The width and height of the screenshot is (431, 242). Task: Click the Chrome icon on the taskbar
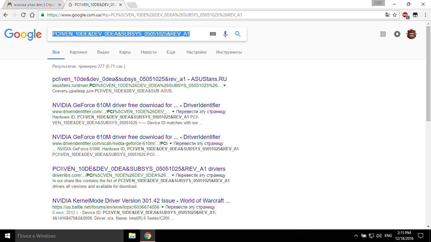[x=147, y=236]
